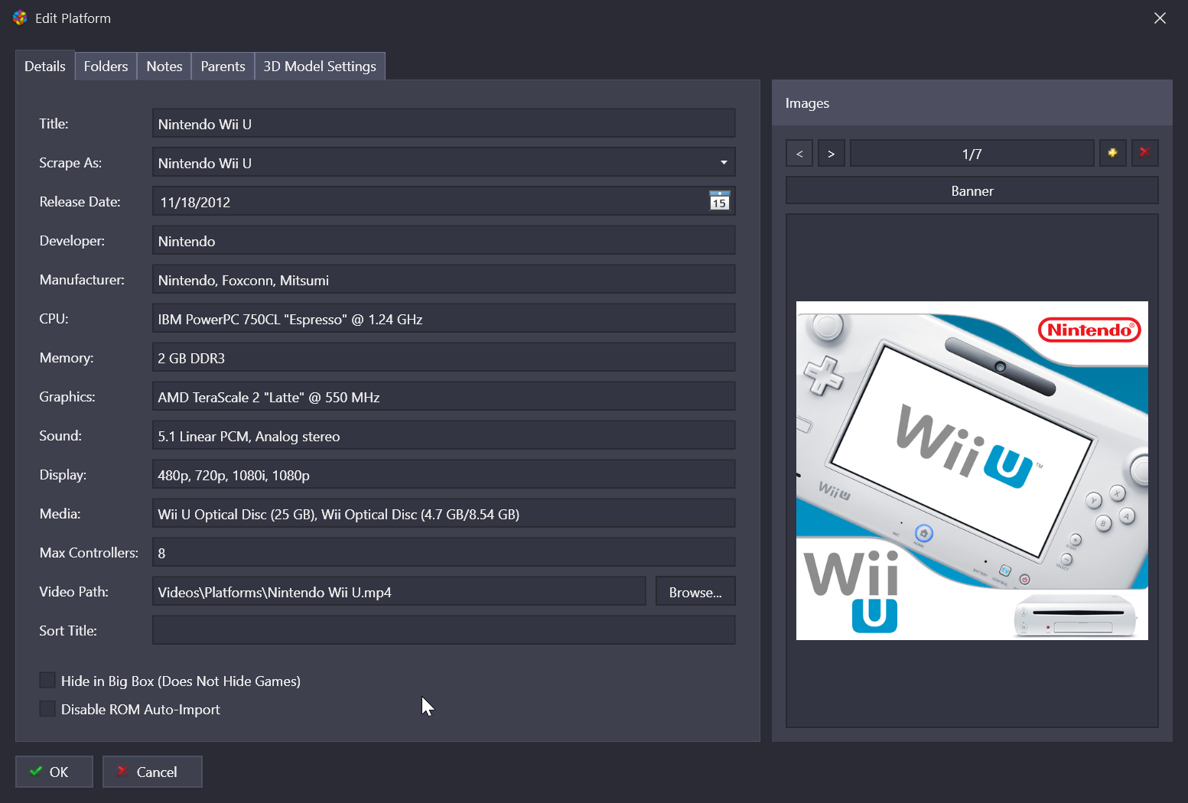
Task: Click the 1/7 image counter
Action: pos(972,153)
